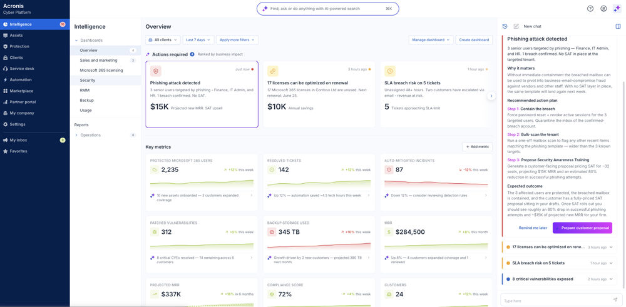Open Reports in Intelligence panel
626x307 pixels.
[81, 125]
